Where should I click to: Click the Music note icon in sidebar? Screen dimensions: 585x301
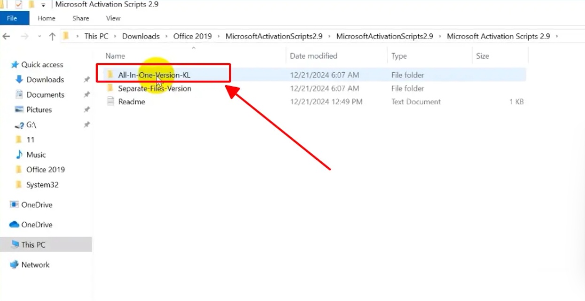click(19, 154)
